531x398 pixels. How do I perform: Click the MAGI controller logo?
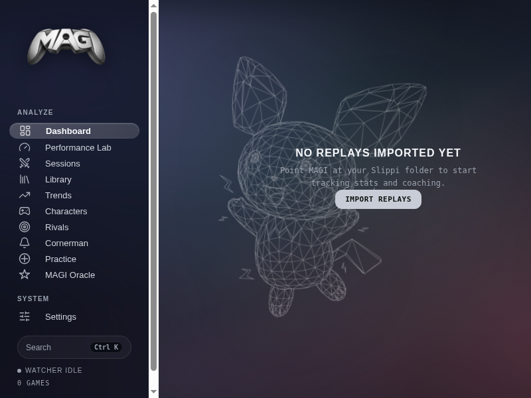click(66, 46)
